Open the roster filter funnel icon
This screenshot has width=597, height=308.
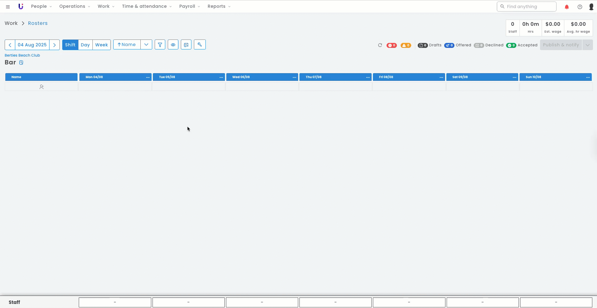click(160, 45)
